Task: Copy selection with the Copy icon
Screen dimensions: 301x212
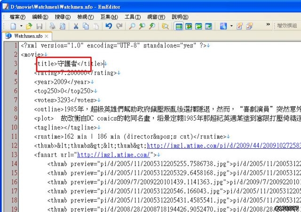Action: pos(86,26)
